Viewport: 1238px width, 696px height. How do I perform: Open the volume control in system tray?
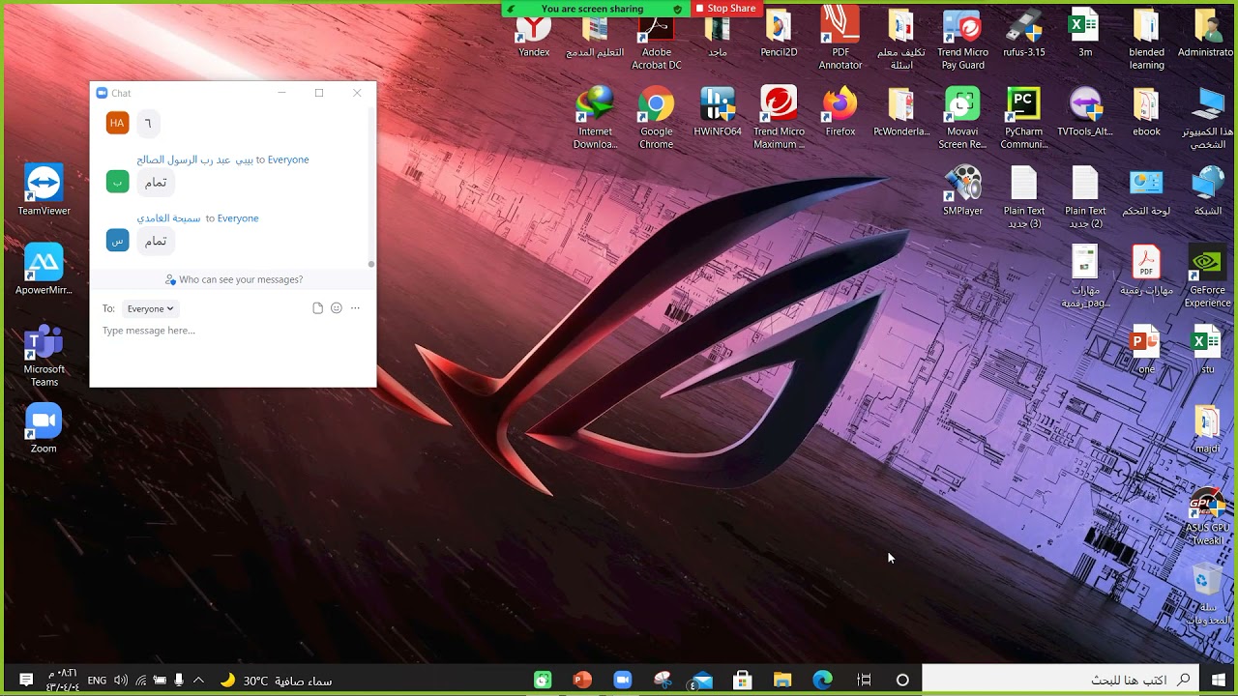click(x=121, y=680)
